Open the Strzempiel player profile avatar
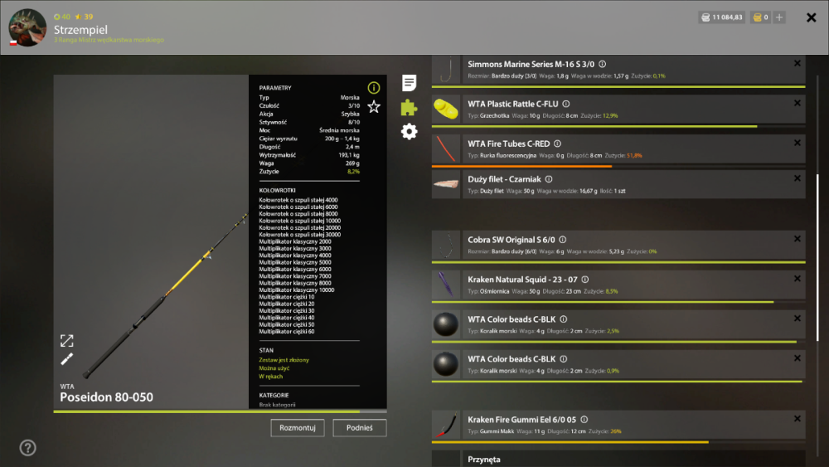The width and height of the screenshot is (829, 467). coord(27,27)
